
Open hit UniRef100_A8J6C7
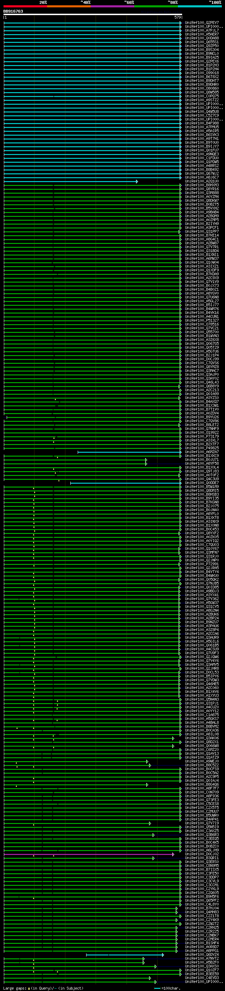[x=202, y=177]
